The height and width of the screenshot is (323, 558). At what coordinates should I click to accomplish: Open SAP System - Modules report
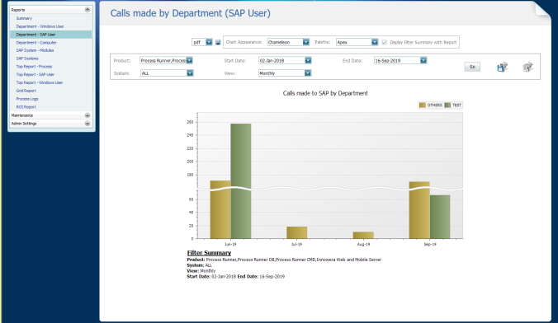pyautogui.click(x=35, y=50)
